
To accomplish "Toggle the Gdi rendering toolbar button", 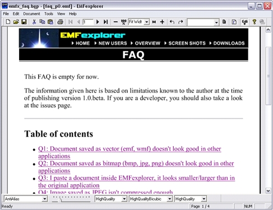I will click(244, 22).
